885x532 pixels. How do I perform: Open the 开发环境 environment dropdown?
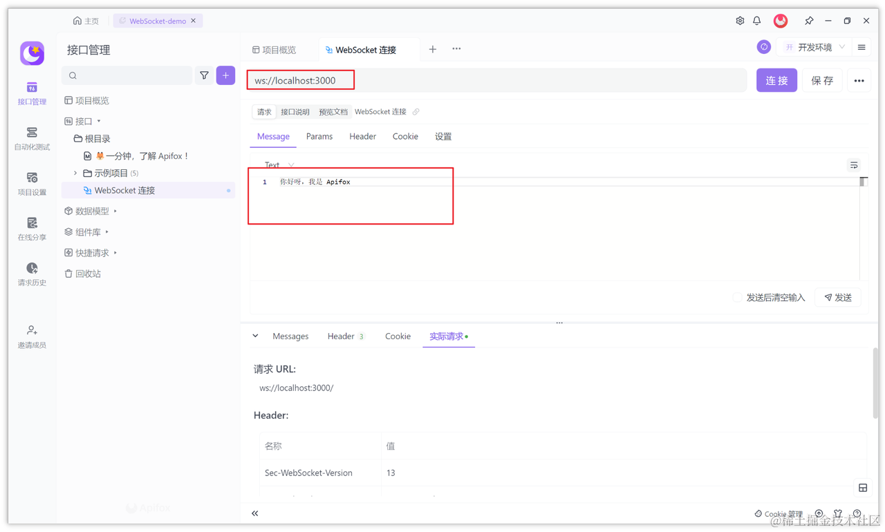[814, 47]
